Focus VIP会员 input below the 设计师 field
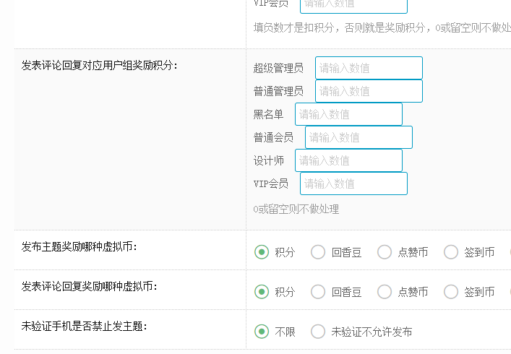 [x=353, y=184]
